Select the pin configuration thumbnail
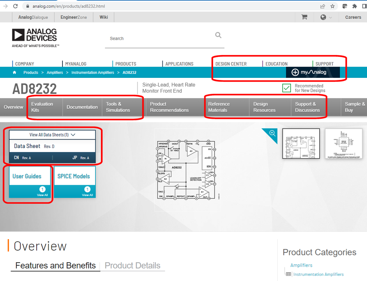Screen dimensions: 367x281 [343, 143]
